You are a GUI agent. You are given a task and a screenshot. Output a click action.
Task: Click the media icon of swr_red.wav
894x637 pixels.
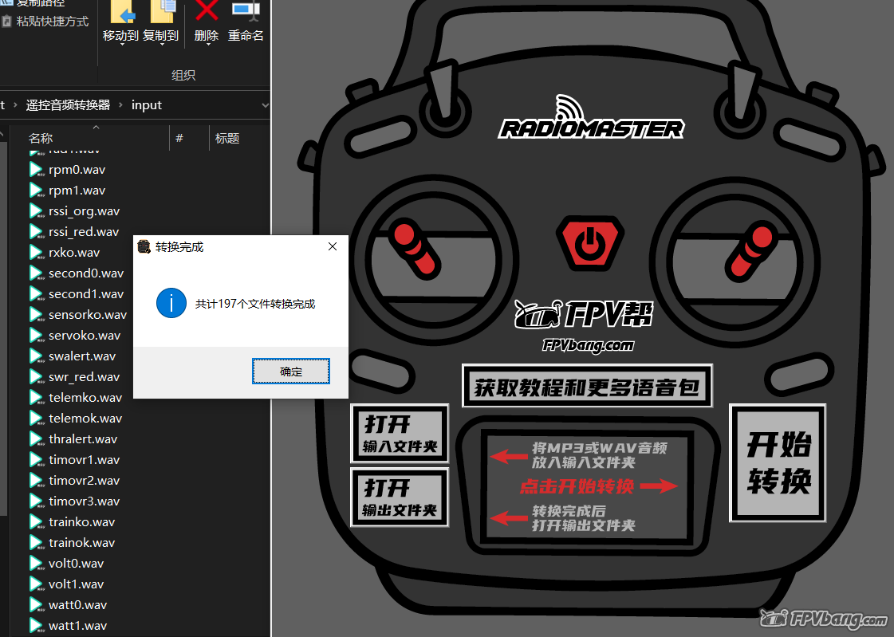tap(37, 376)
